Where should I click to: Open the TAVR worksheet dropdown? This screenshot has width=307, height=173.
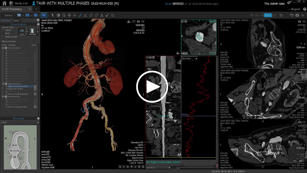coord(38,123)
